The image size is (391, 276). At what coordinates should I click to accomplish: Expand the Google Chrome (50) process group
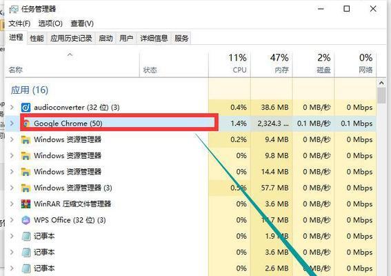12,124
